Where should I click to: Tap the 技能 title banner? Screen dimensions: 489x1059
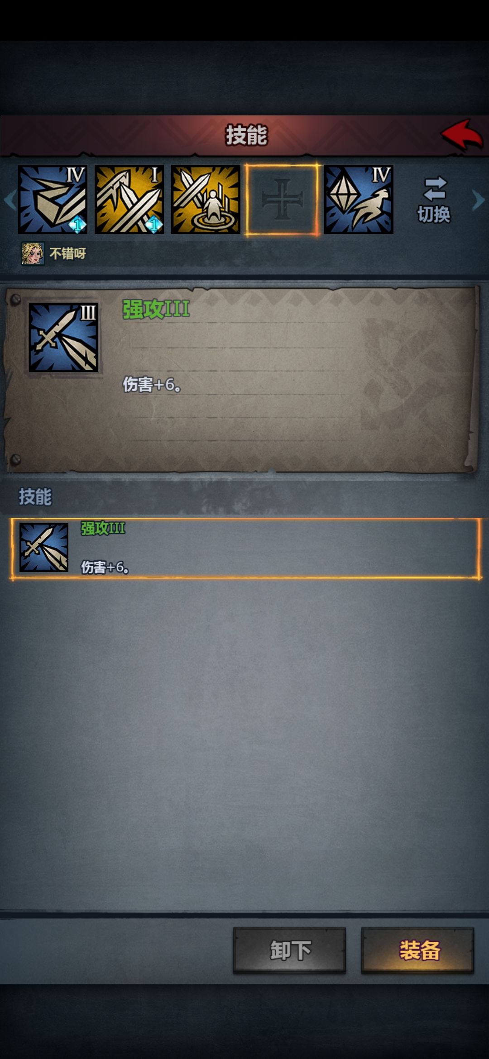point(246,135)
